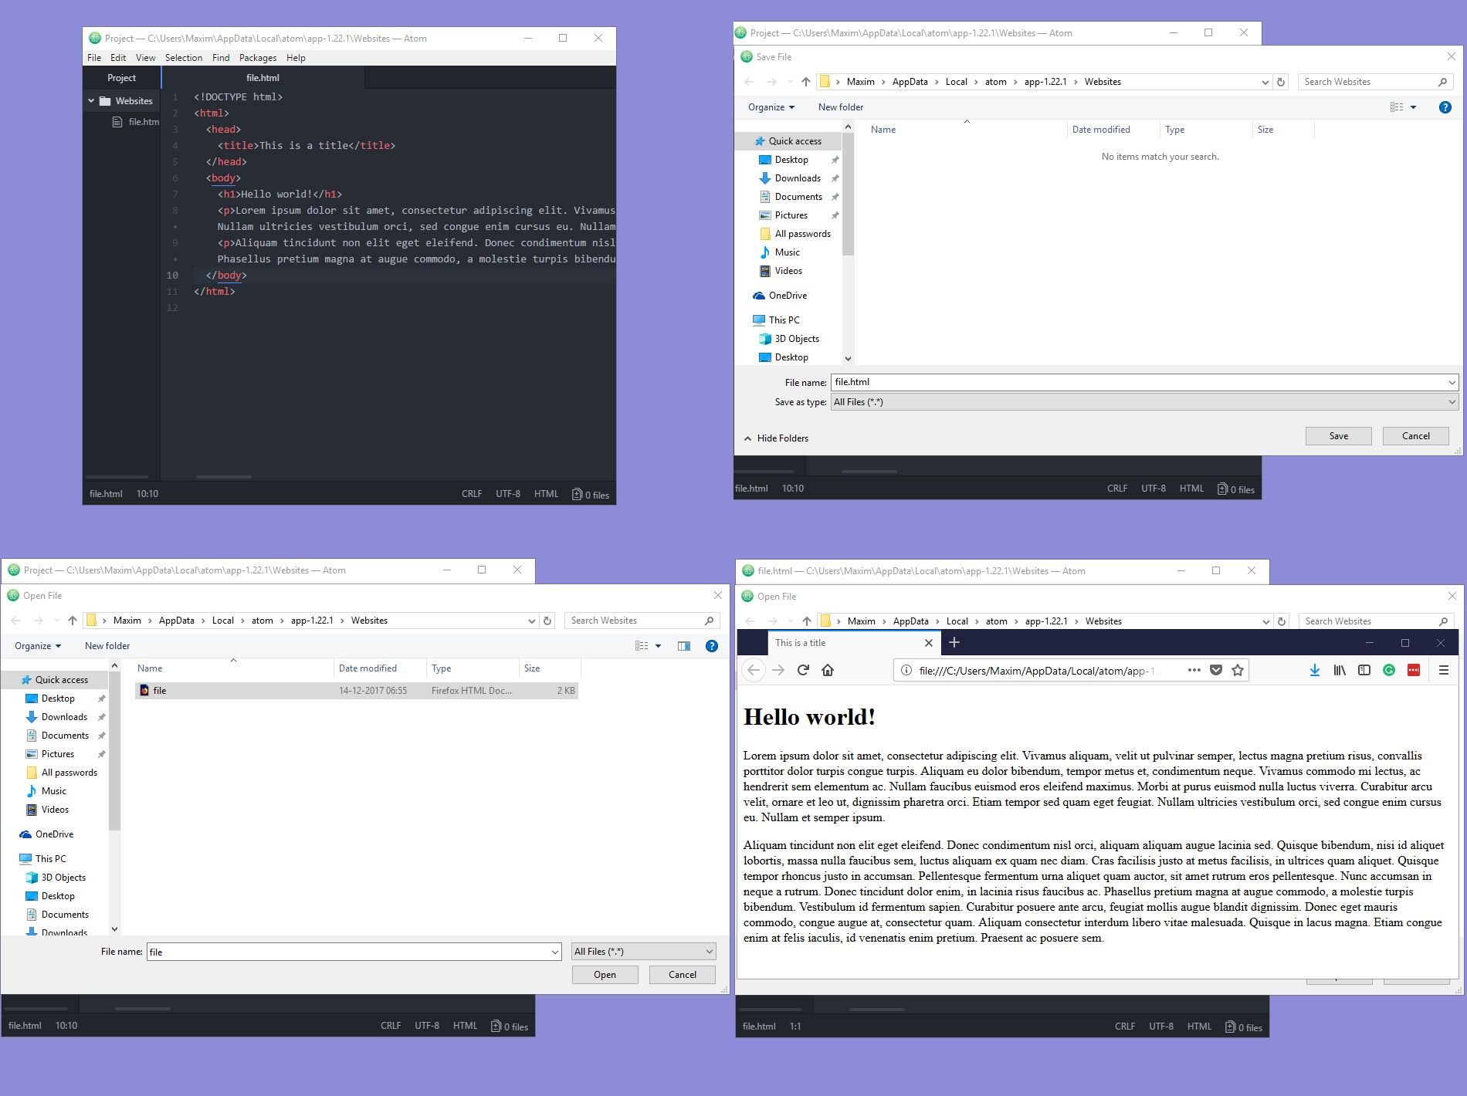Go forward in Firefox

point(778,670)
